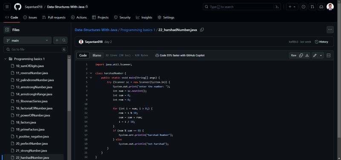
Task: Copy the file path icon
Action: [202, 30]
